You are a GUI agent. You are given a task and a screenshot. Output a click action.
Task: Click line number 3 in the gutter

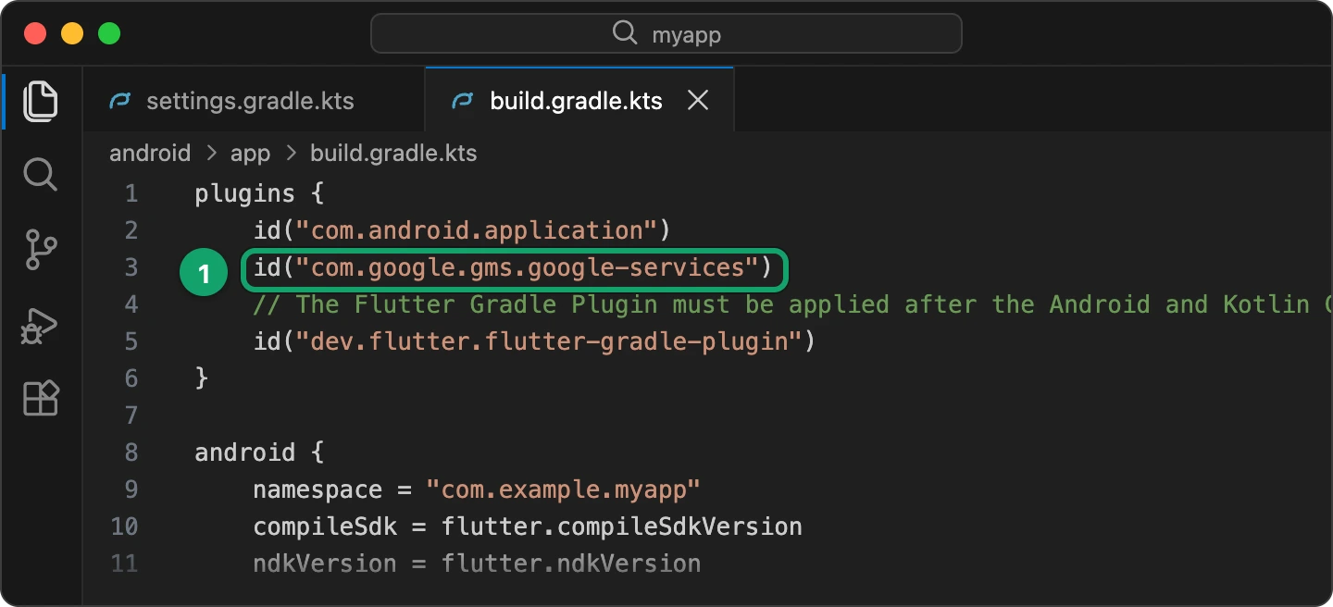131,267
